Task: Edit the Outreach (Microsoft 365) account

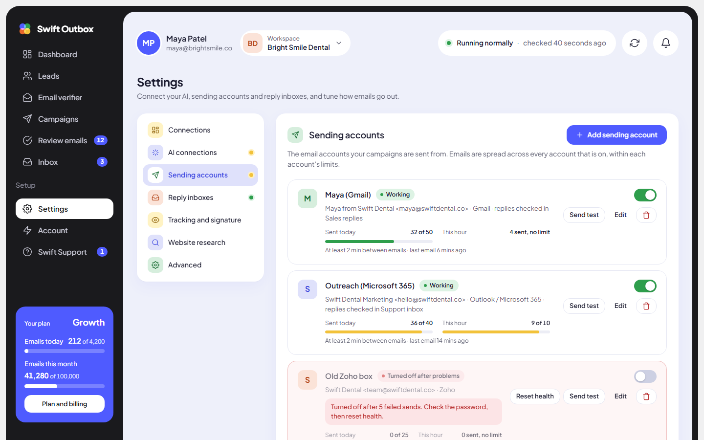Action: [x=620, y=306]
